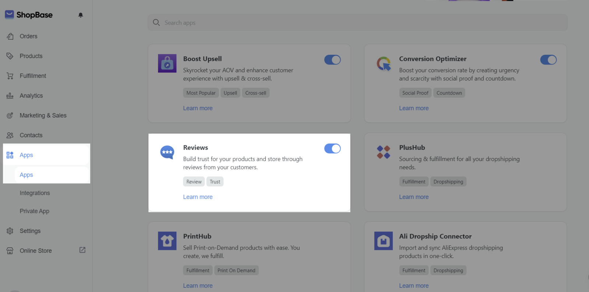Screen dimensions: 589x292
Task: Click the Contacts people icon
Action: pos(10,135)
